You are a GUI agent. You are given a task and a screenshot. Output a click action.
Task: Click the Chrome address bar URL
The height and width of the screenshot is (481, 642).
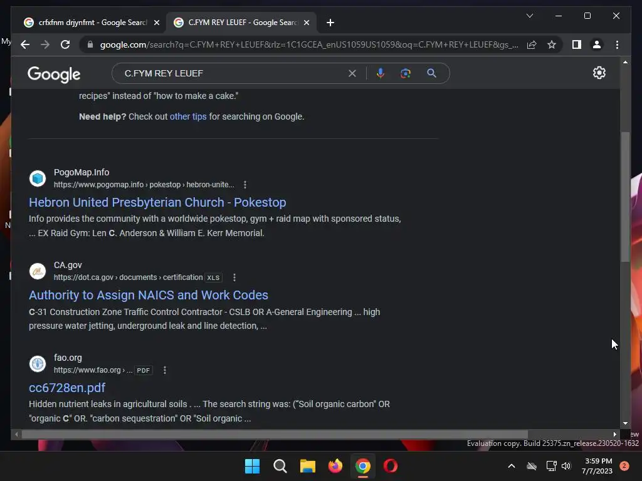coord(309,44)
